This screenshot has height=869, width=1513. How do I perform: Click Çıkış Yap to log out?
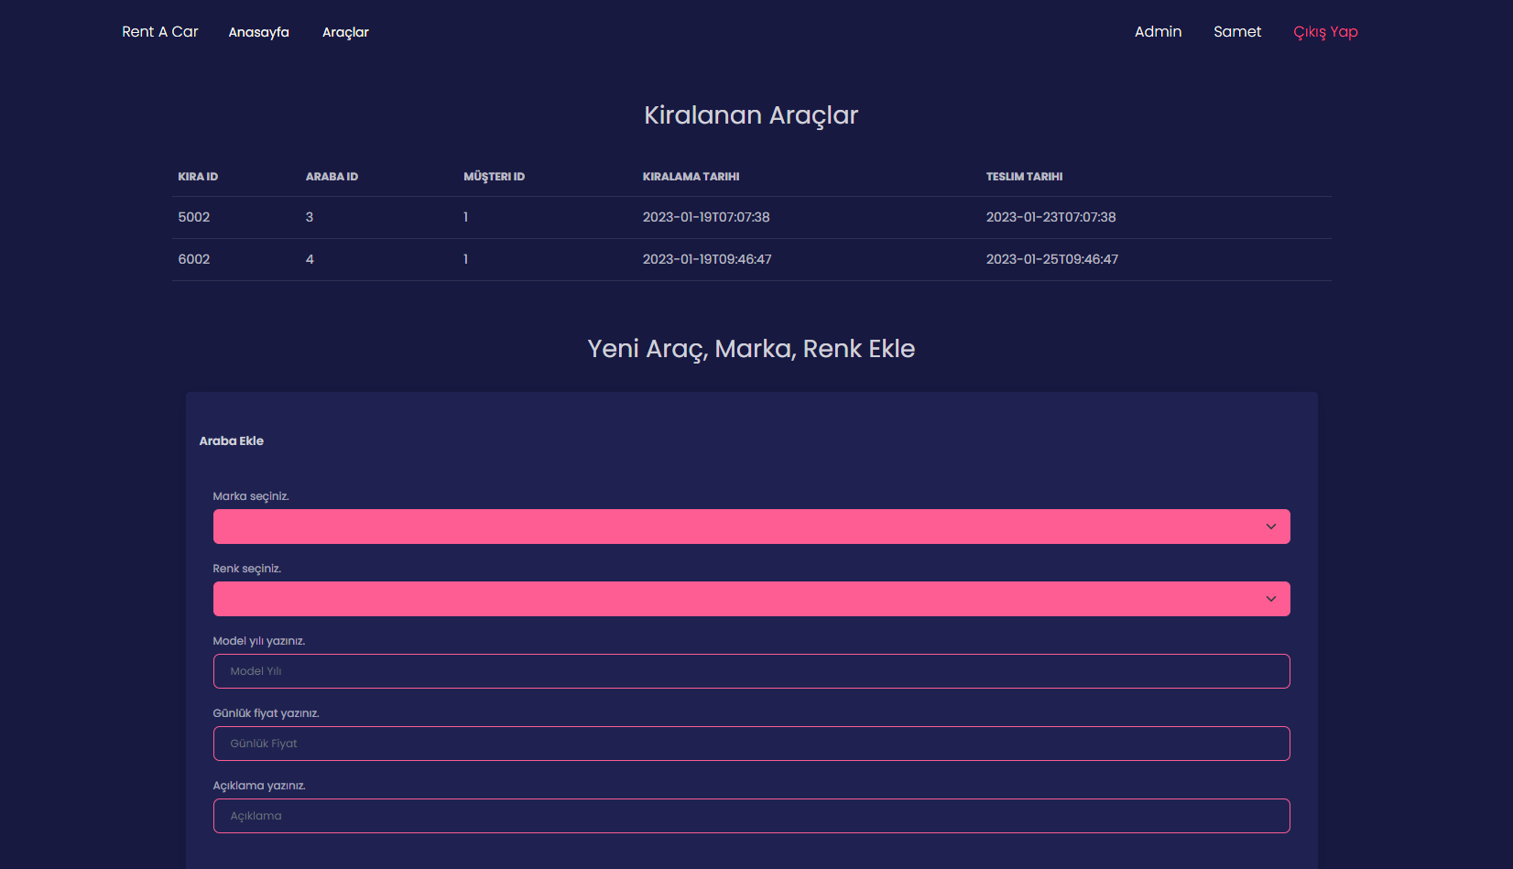(1325, 31)
